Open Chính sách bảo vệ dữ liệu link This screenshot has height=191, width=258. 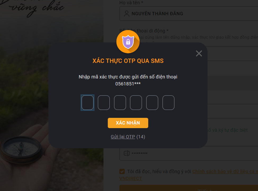[225, 171]
